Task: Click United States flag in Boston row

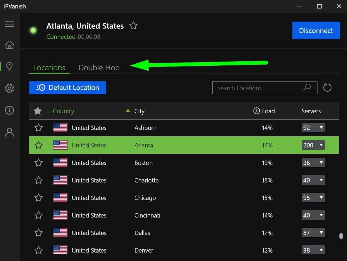Action: [x=60, y=163]
